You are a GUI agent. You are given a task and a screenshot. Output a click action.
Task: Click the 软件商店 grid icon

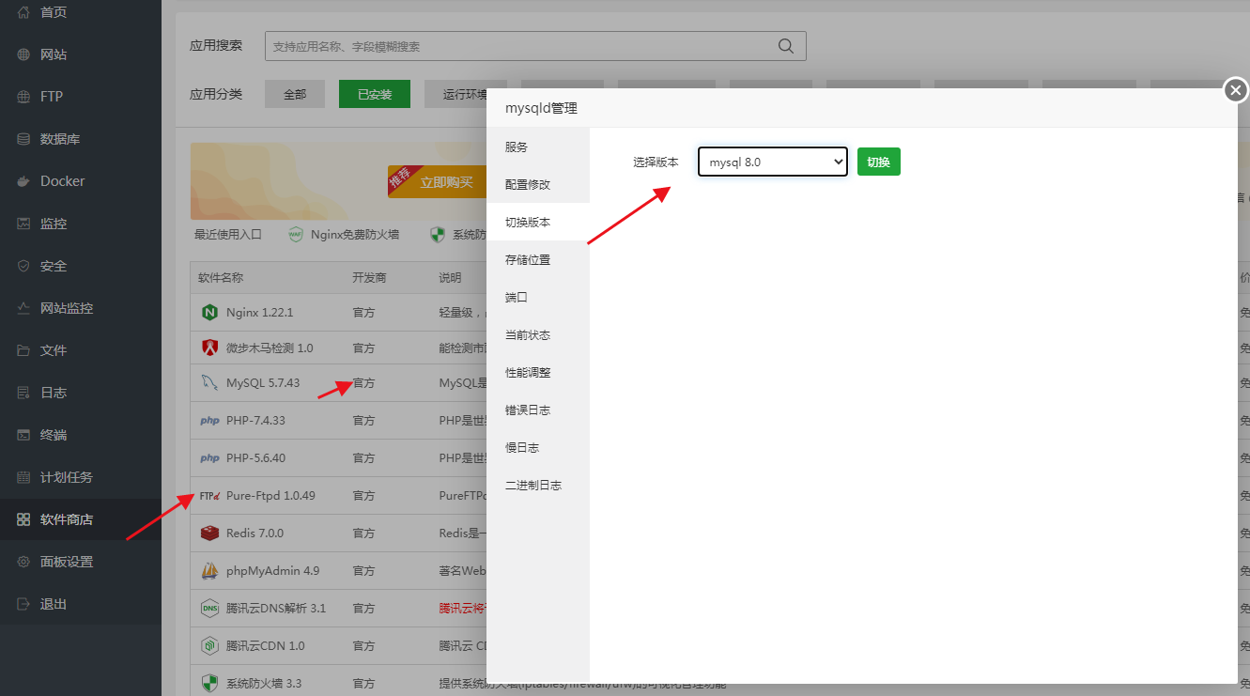(23, 519)
